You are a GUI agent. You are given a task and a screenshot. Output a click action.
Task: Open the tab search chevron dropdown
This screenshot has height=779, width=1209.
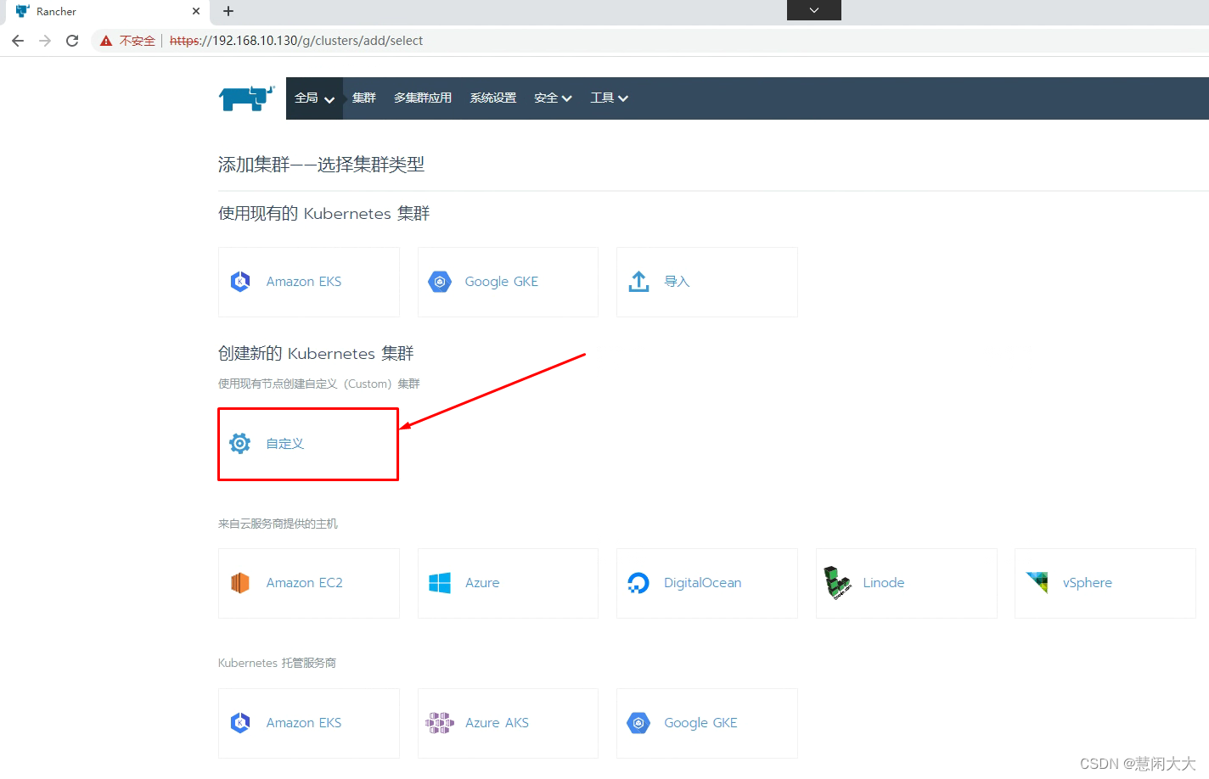click(x=814, y=10)
